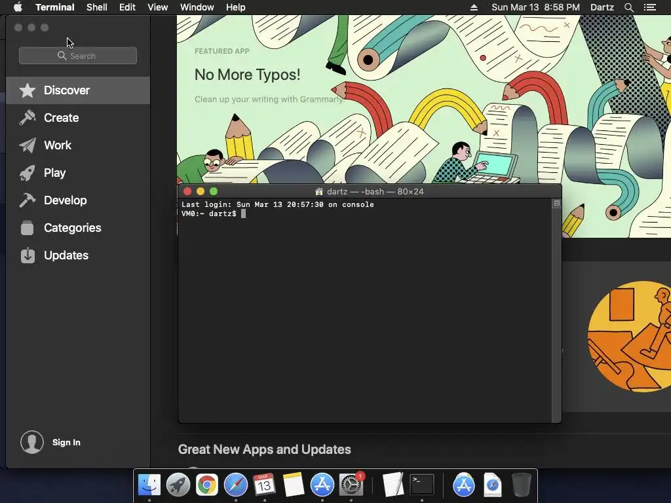Open Categories in the App Store sidebar

pyautogui.click(x=78, y=227)
